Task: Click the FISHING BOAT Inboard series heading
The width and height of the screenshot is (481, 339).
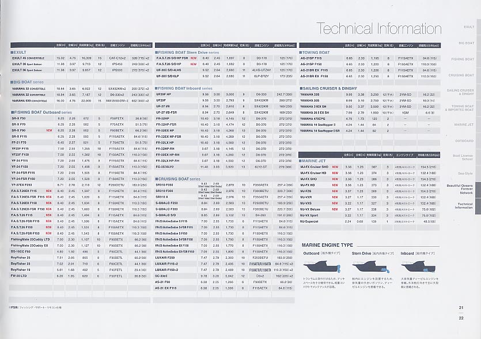Action: tap(183, 88)
